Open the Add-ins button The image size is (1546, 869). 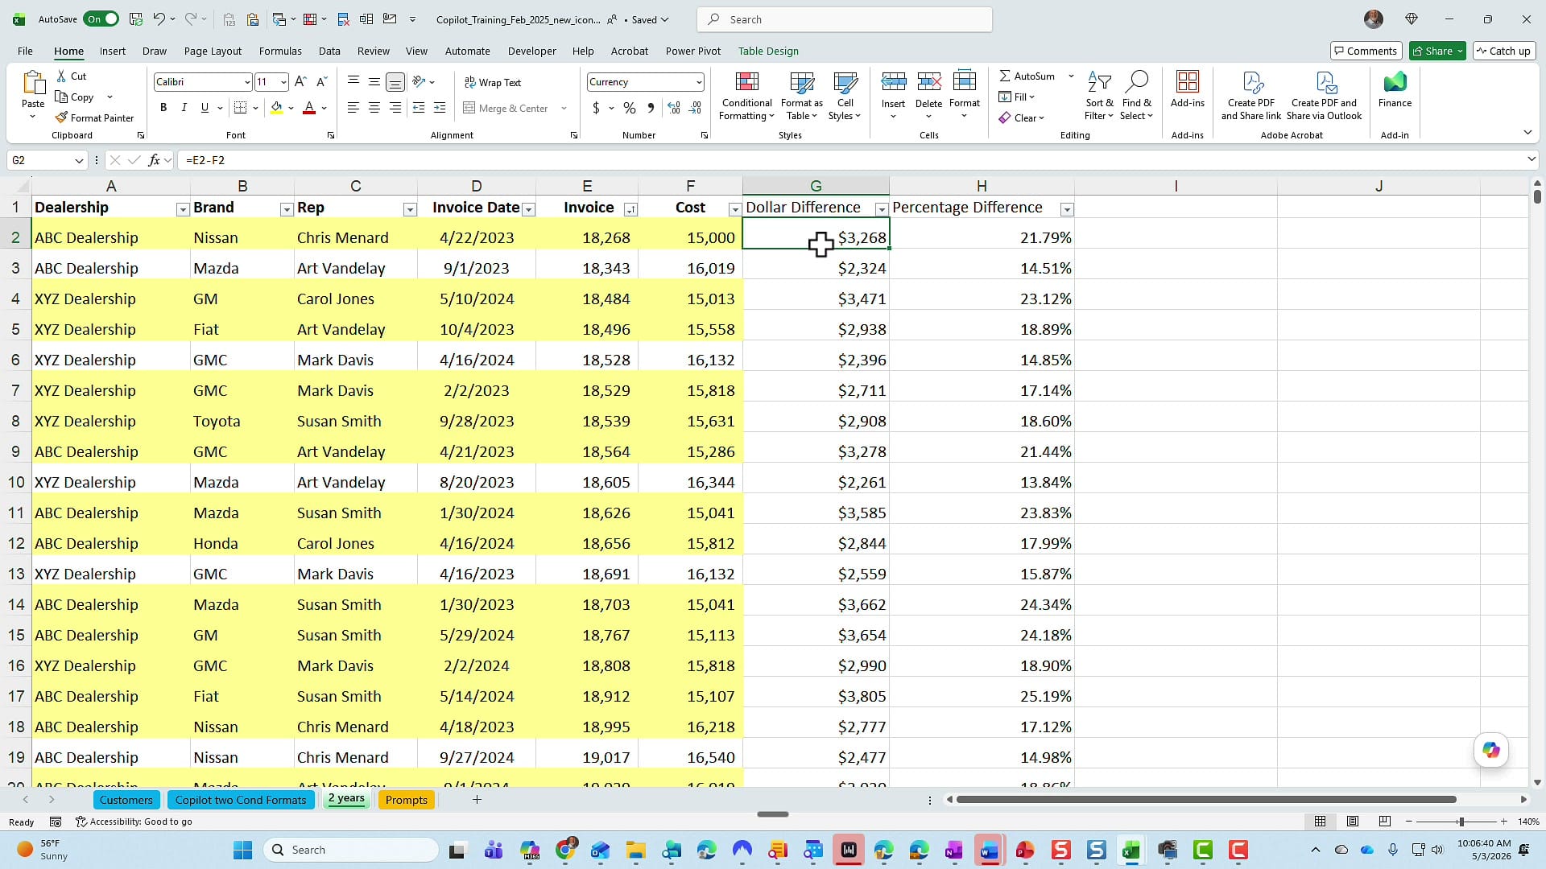coord(1187,89)
